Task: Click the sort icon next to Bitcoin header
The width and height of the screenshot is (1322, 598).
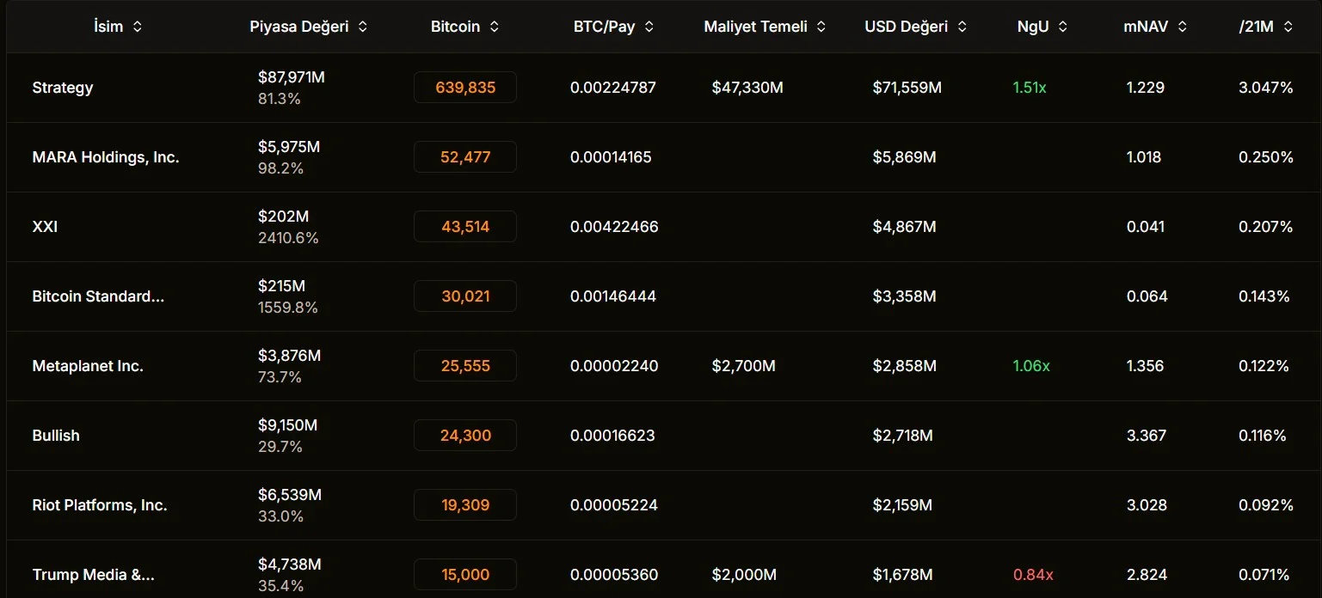Action: 494,27
